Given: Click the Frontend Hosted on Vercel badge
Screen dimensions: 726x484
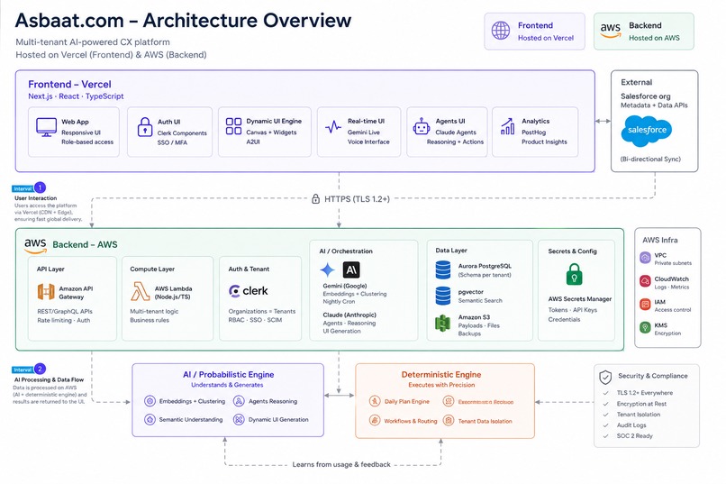Looking at the screenshot, I should pos(534,31).
